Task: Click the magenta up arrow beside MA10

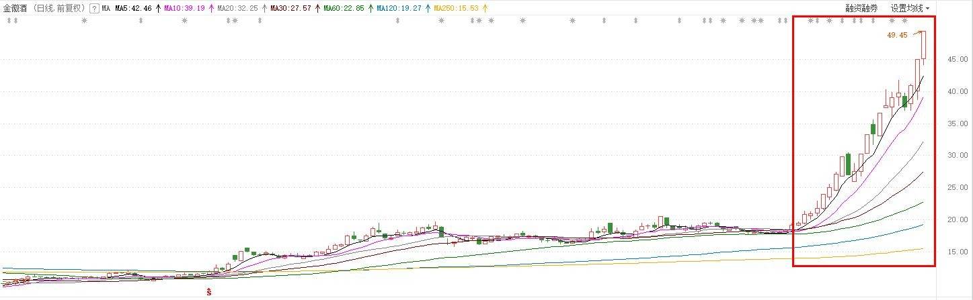Action: click(210, 9)
